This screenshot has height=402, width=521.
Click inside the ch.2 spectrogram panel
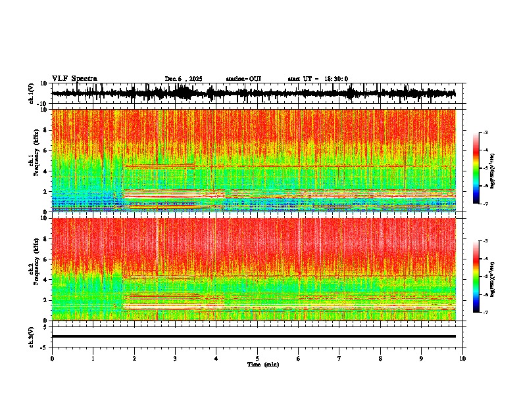tap(253, 269)
